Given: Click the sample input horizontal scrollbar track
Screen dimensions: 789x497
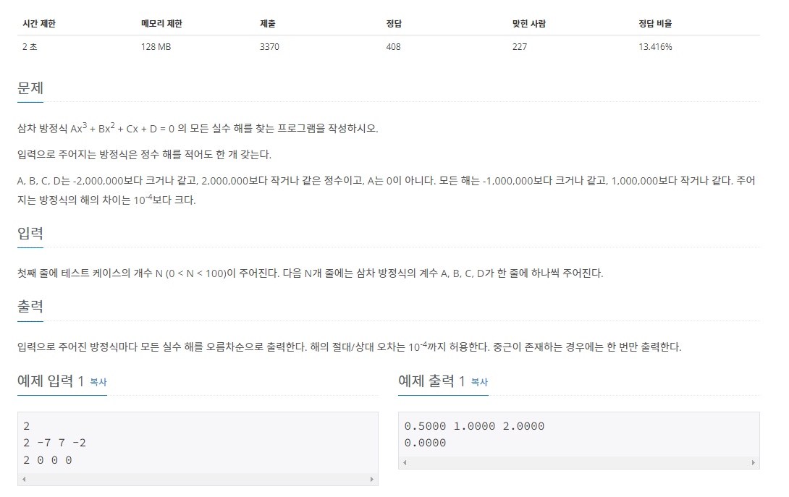Looking at the screenshot, I should [x=198, y=480].
